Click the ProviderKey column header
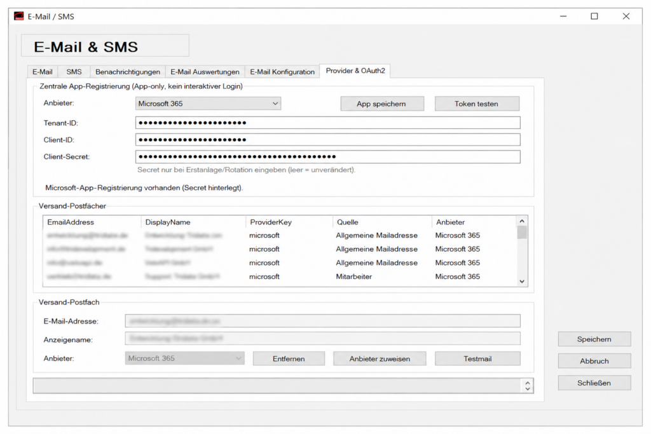 289,222
